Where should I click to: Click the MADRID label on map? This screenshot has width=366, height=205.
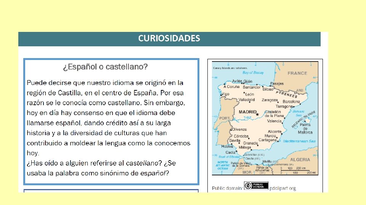[248, 112]
